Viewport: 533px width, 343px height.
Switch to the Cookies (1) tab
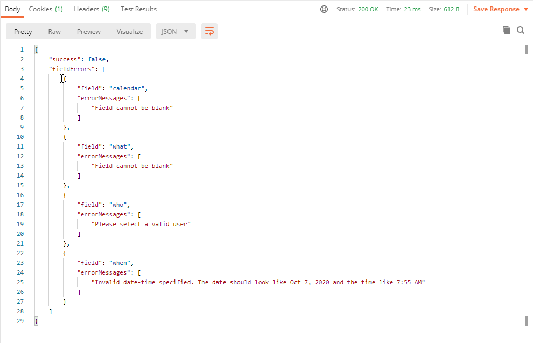point(46,9)
